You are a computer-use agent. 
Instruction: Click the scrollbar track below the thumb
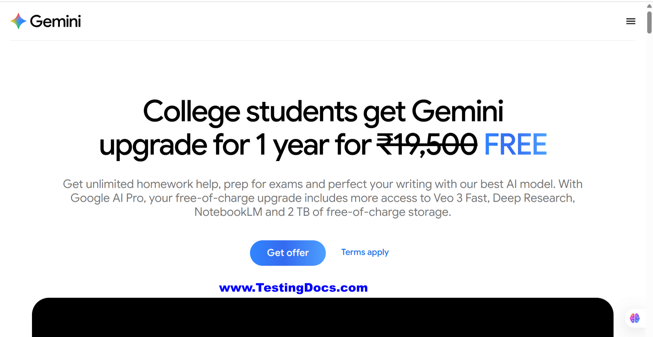point(649,170)
